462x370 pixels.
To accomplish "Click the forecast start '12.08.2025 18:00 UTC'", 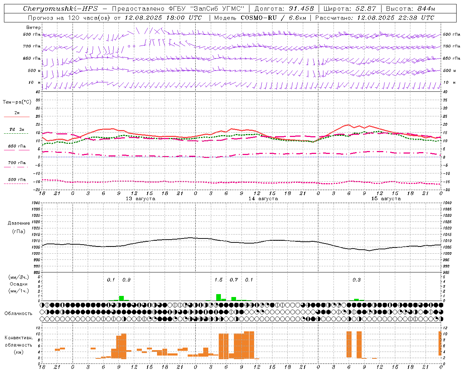I will click(x=163, y=18).
